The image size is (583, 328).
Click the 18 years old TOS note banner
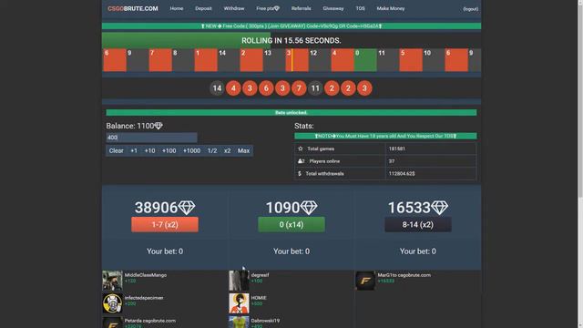385,136
